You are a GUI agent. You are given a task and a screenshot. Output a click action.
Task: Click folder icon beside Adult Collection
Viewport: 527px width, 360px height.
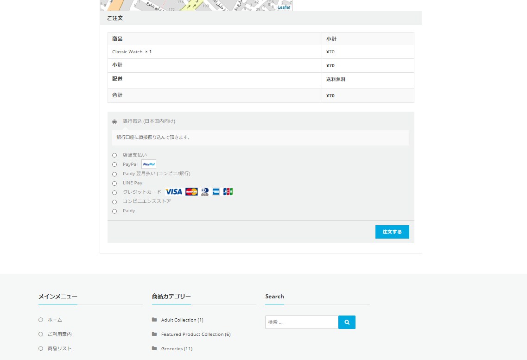pos(154,320)
